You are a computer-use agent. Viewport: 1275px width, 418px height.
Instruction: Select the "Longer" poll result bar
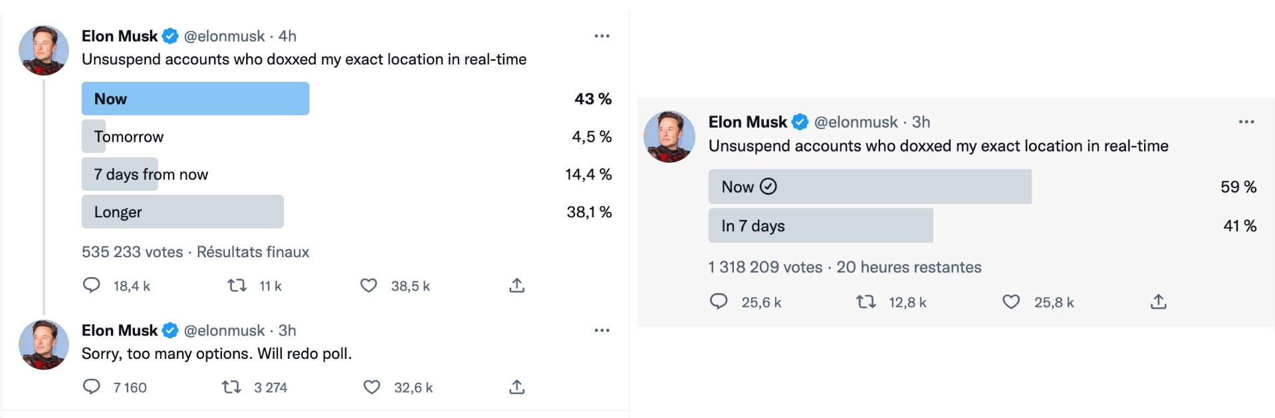coord(183,212)
